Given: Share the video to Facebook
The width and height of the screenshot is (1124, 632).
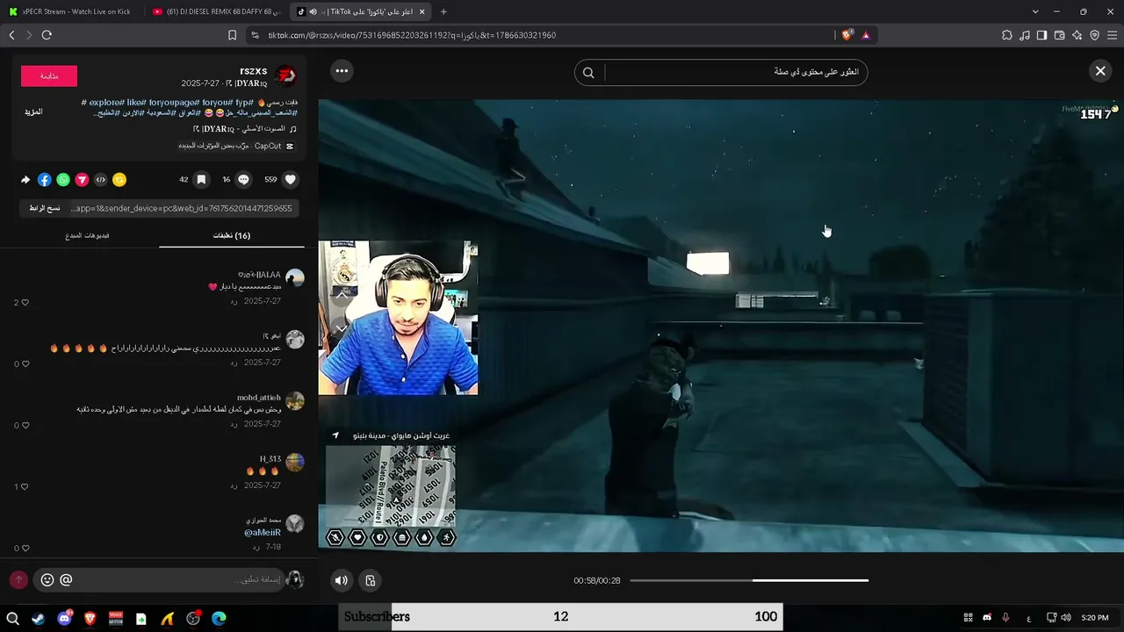Looking at the screenshot, I should pyautogui.click(x=45, y=179).
